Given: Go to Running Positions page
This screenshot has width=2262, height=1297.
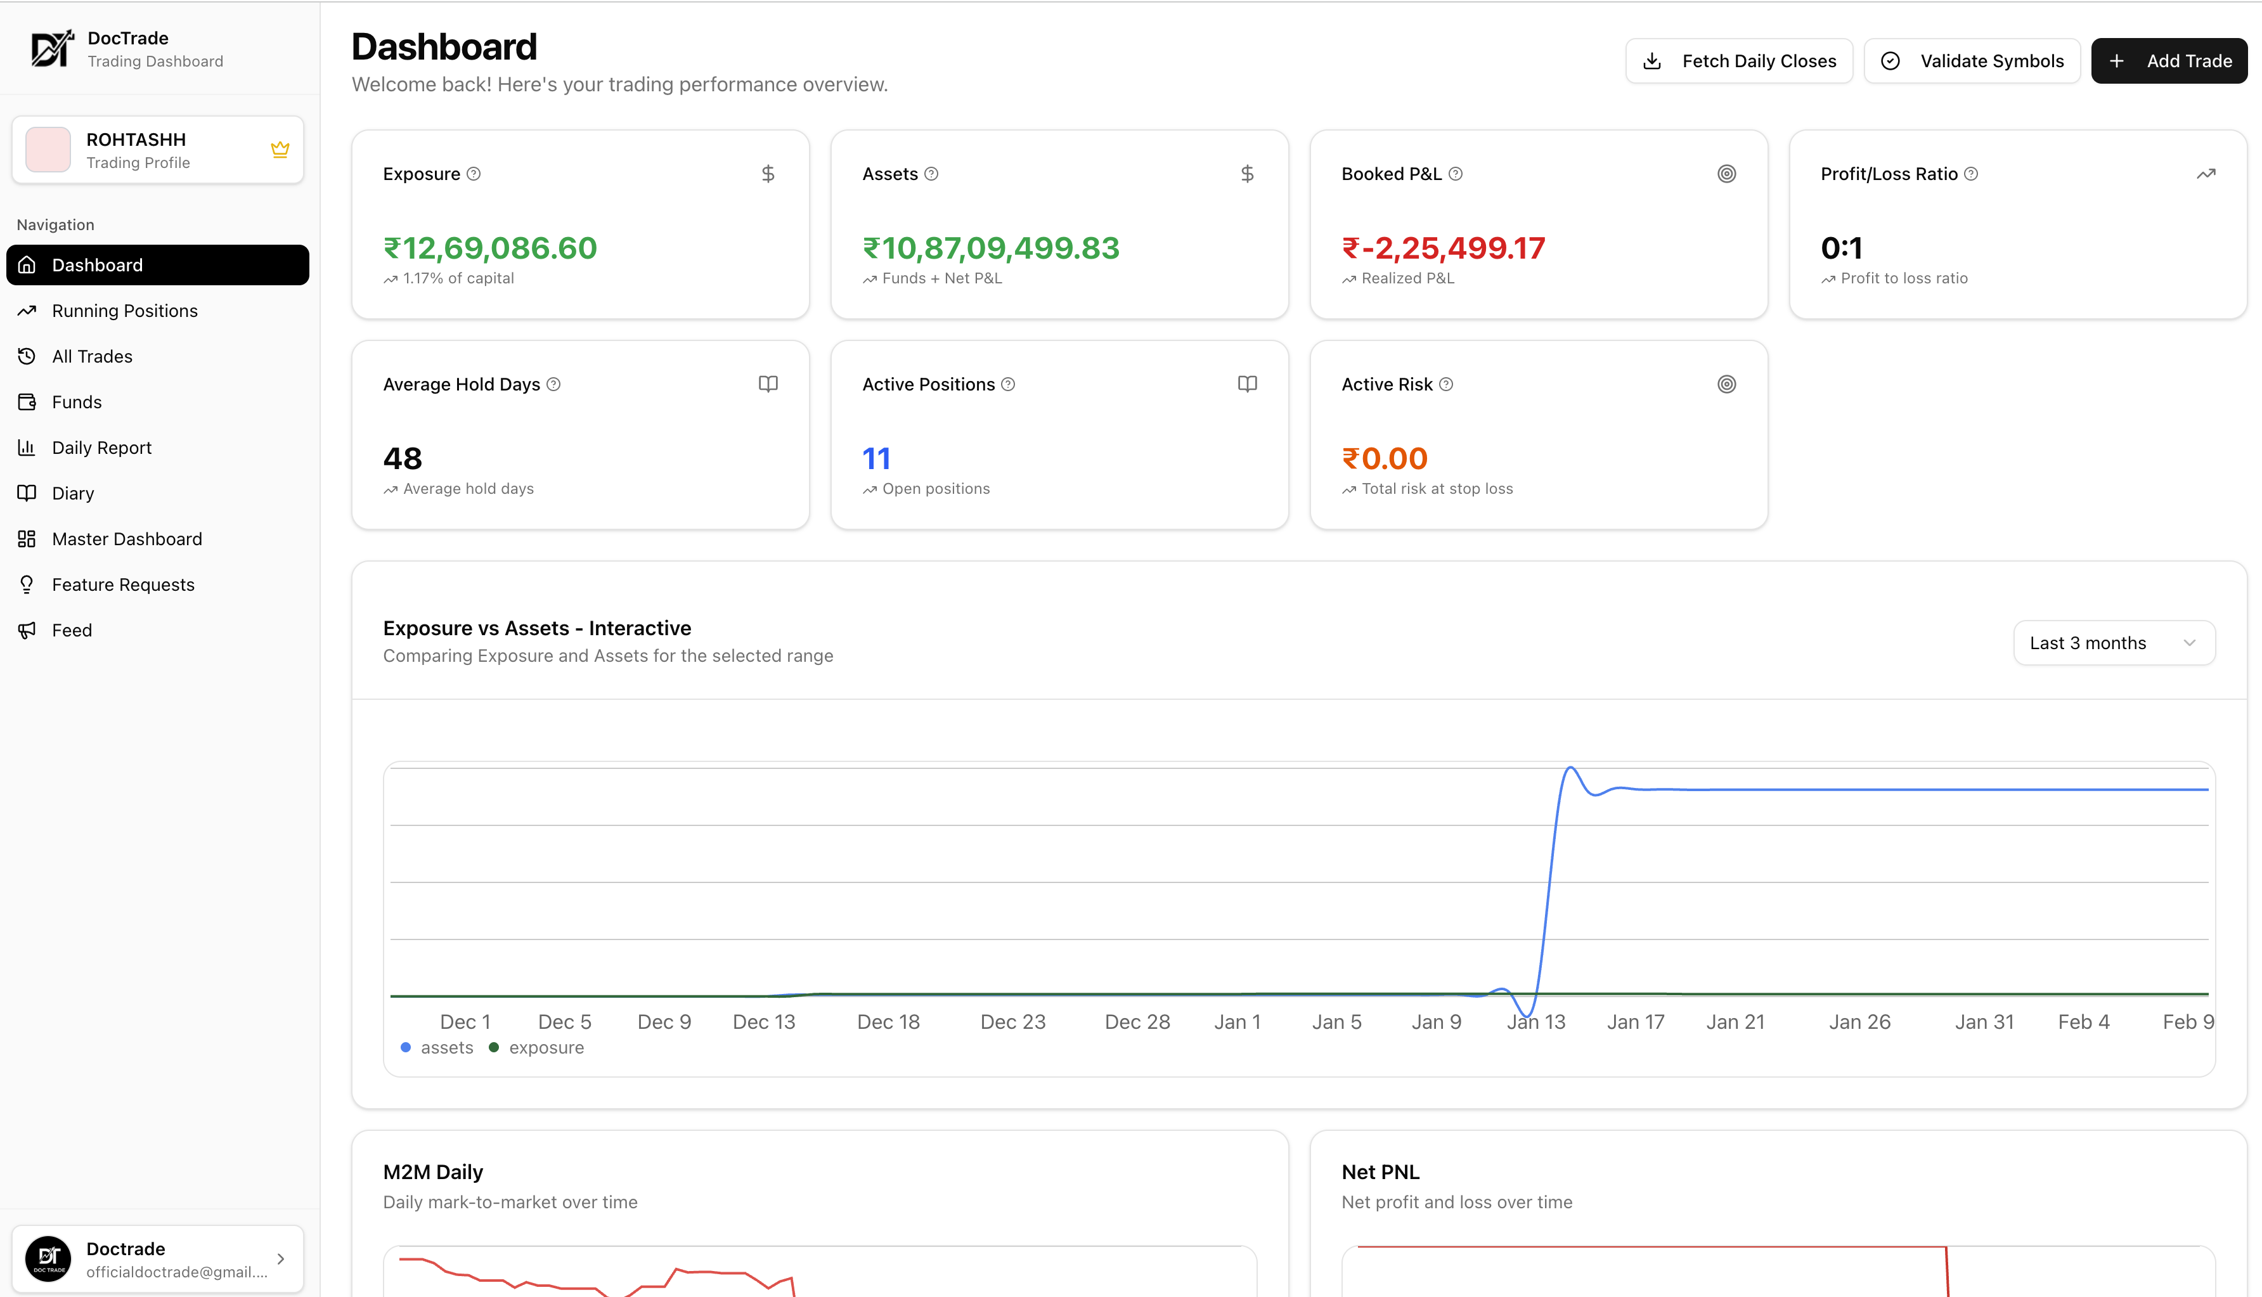Looking at the screenshot, I should [125, 311].
